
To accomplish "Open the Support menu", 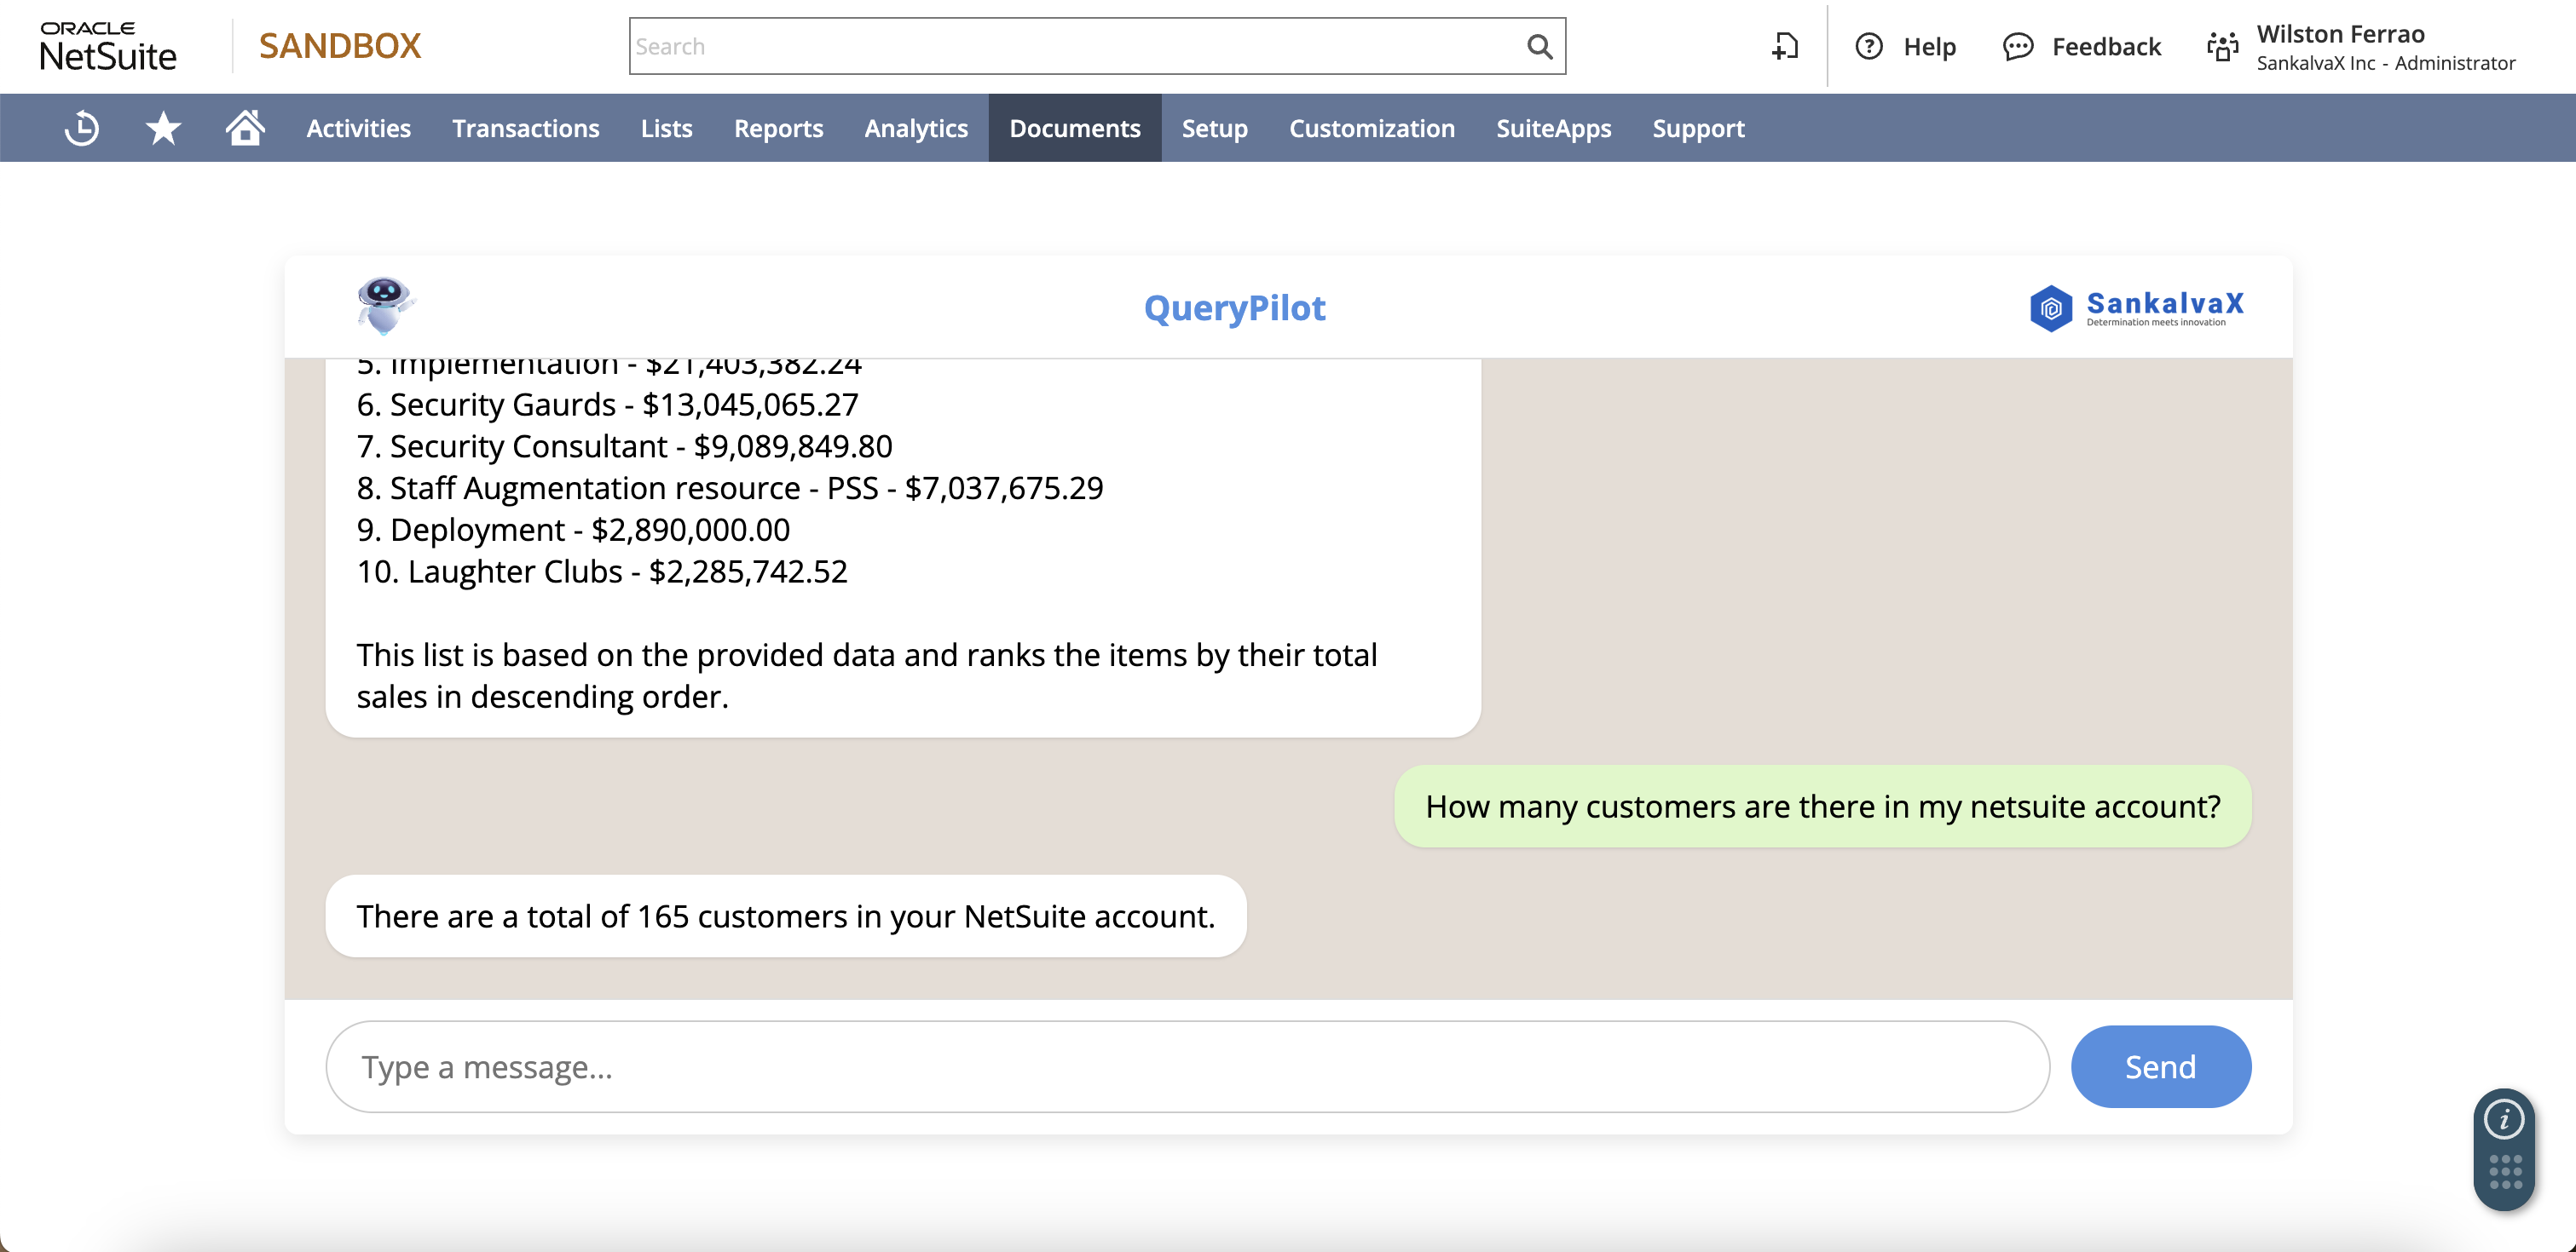I will click(x=1698, y=128).
